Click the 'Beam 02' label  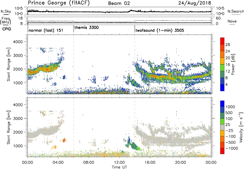coord(119,3)
